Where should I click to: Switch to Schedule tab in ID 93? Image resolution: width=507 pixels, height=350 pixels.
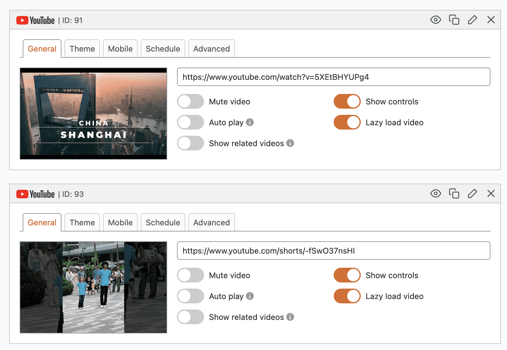tap(163, 223)
